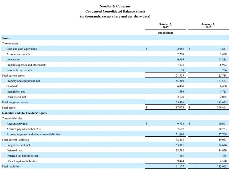
Task: Select the 'Accounts receivable' row label
Action: 18,54
